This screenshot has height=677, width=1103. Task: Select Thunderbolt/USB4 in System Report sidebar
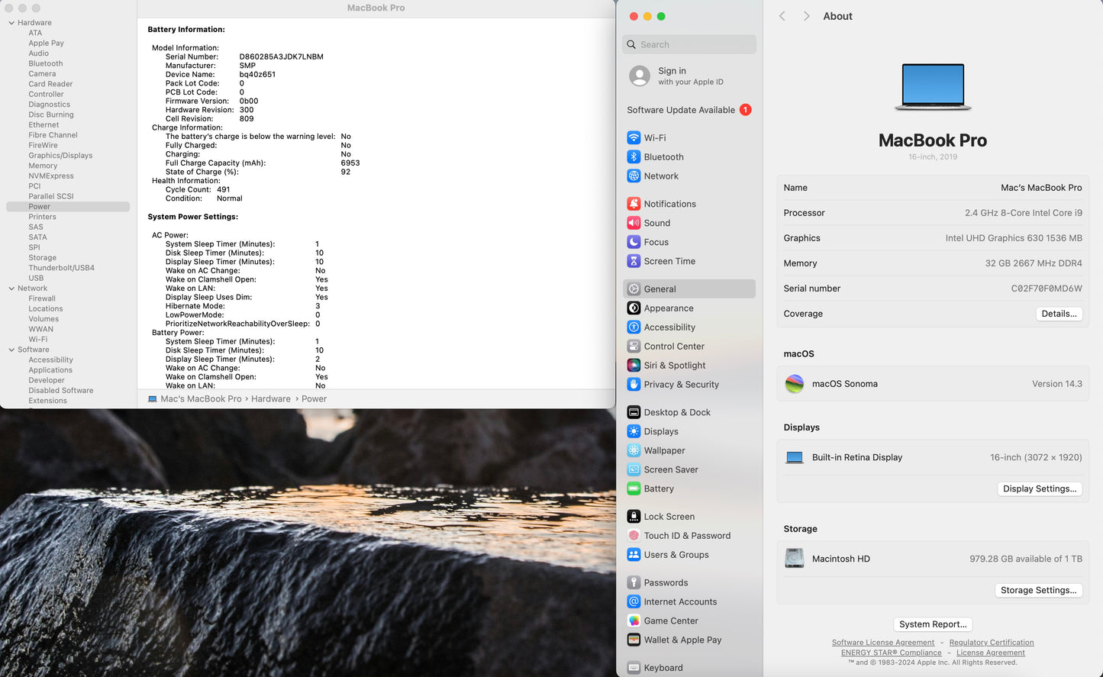62,268
